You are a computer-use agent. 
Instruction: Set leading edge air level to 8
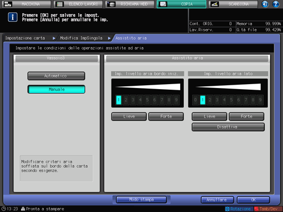point(169,100)
